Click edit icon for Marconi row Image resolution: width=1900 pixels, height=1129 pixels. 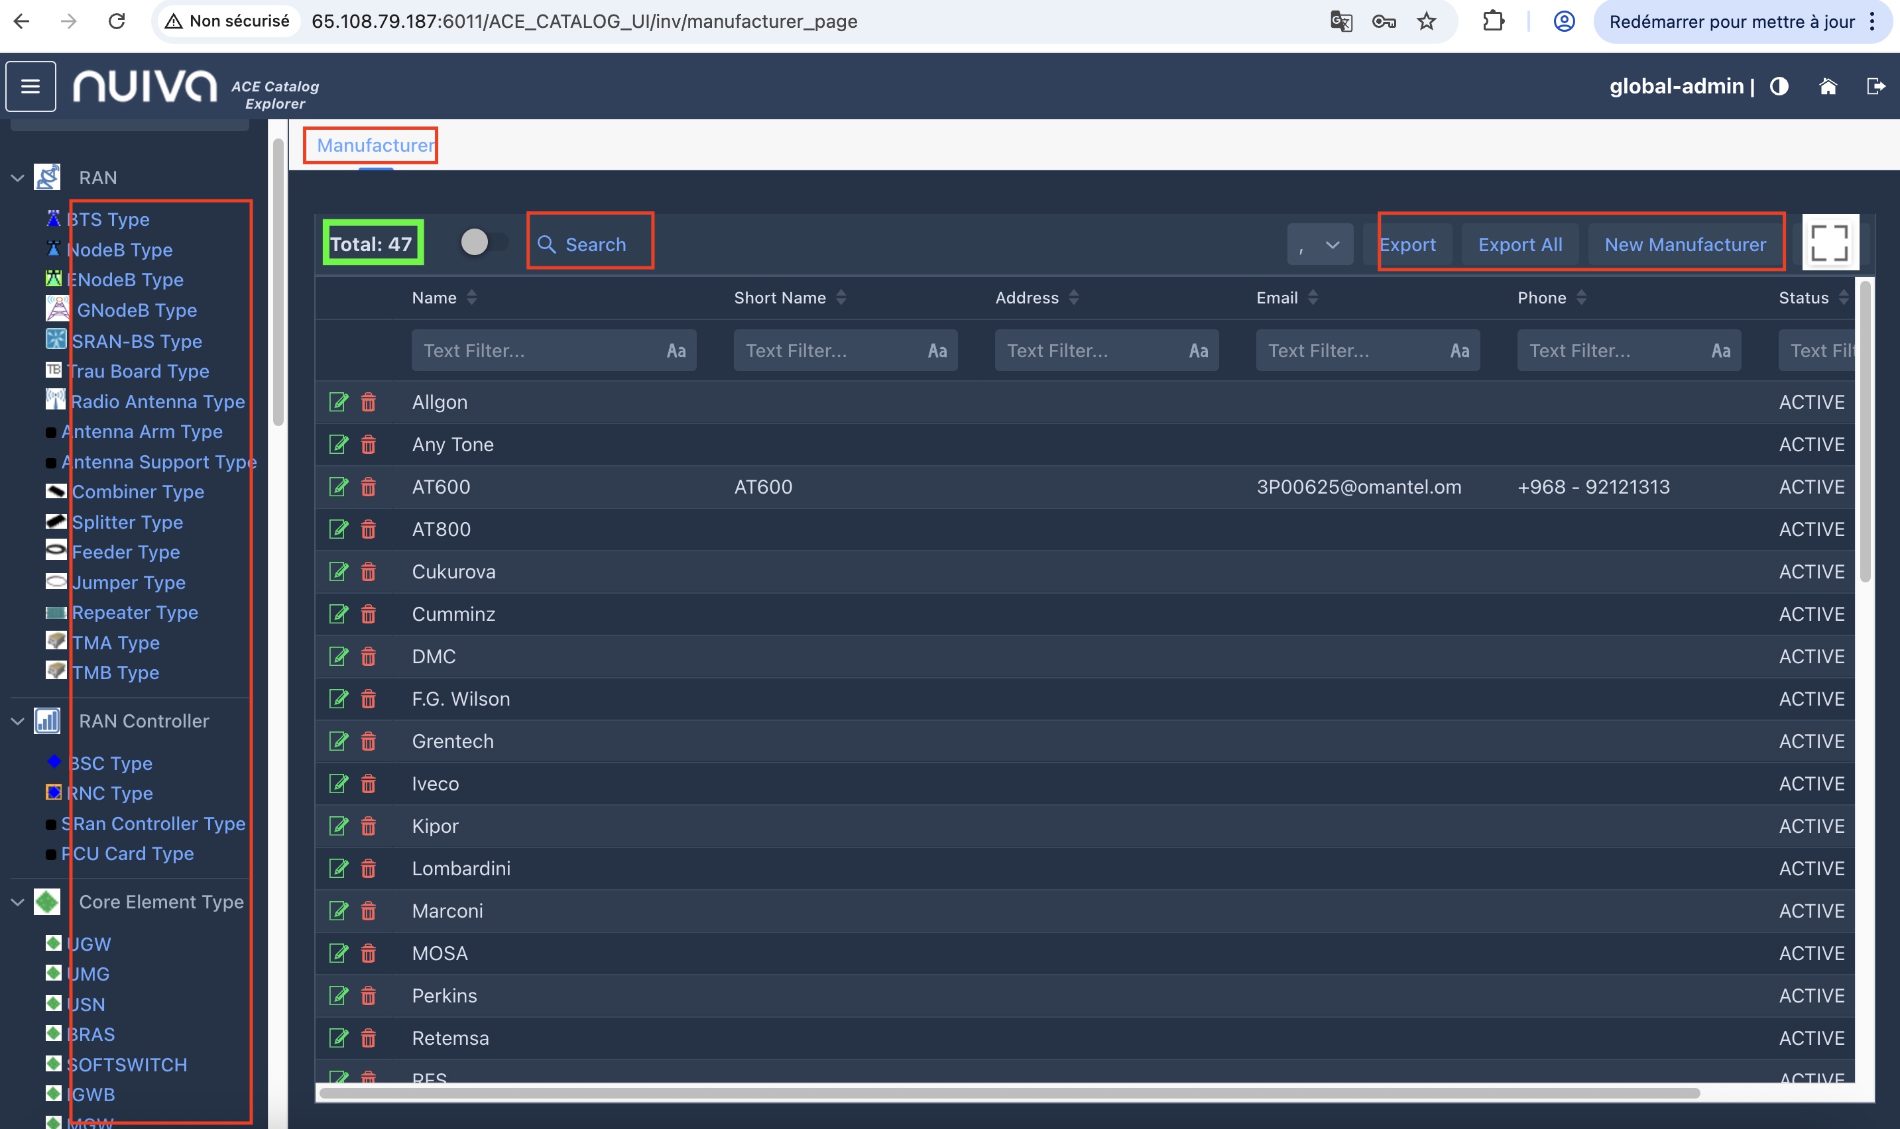338,910
